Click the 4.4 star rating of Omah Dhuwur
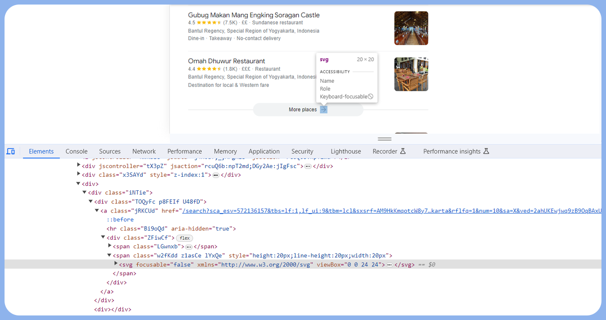Image resolution: width=606 pixels, height=320 pixels. tap(204, 69)
